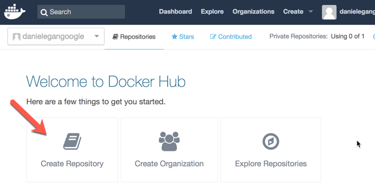Click avatar icon inside account selector
375x195 pixels.
17,37
